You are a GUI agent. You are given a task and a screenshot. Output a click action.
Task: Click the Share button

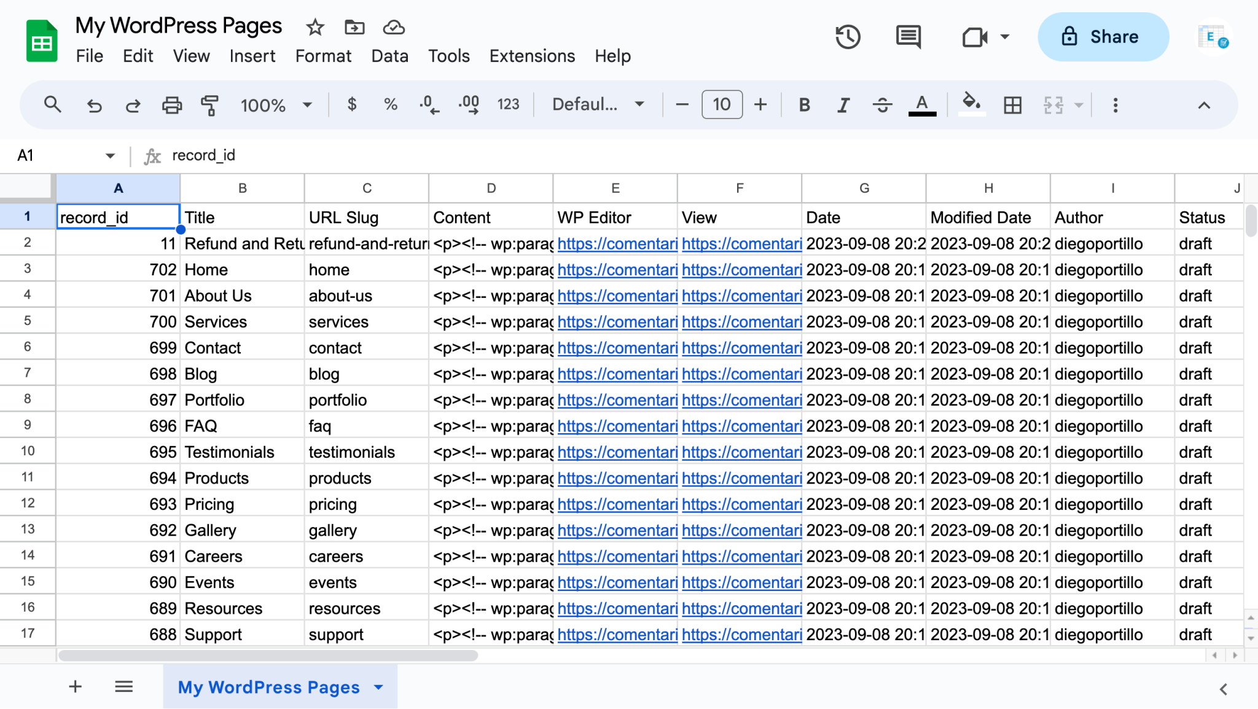[x=1103, y=37]
